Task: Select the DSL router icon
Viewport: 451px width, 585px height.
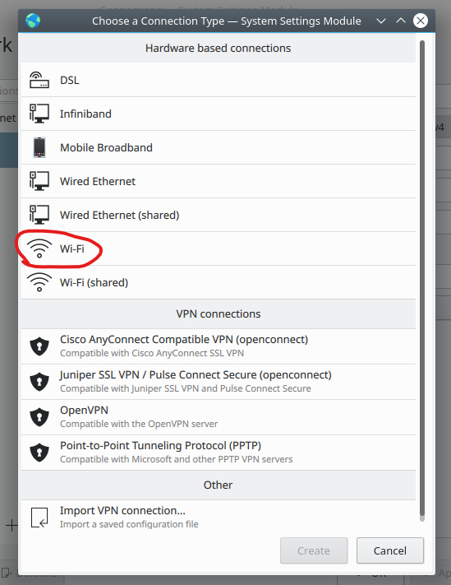Action: pos(39,80)
